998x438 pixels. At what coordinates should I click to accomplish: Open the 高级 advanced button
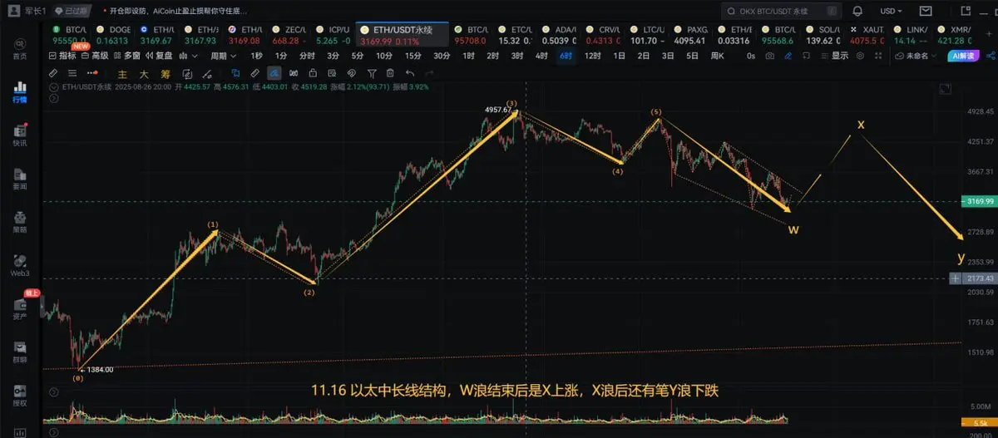[x=95, y=56]
